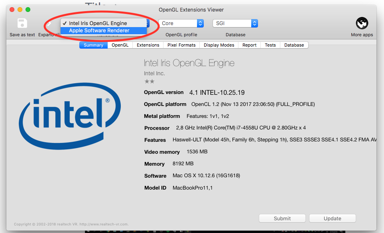Screen dimensions: 384x233
Task: Click the realtech VR copyright text
Action: tap(71, 224)
